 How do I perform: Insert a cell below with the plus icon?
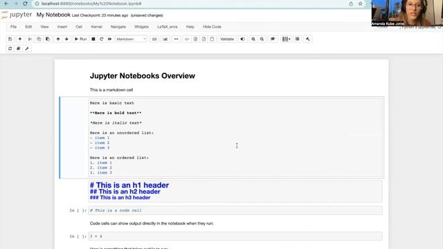pyautogui.click(x=20, y=39)
